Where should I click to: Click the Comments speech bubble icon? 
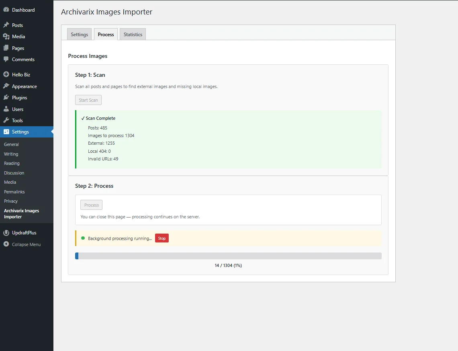(x=6, y=60)
